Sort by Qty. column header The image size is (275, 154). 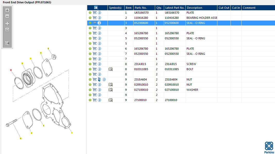159,8
